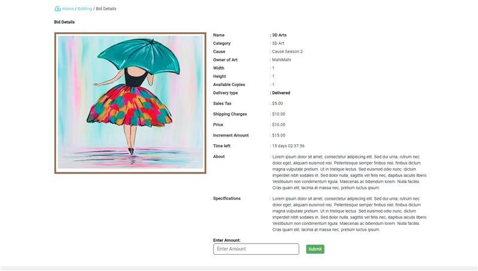Image resolution: width=478 pixels, height=271 pixels.
Task: Click the 3D Arts name value
Action: (x=279, y=35)
